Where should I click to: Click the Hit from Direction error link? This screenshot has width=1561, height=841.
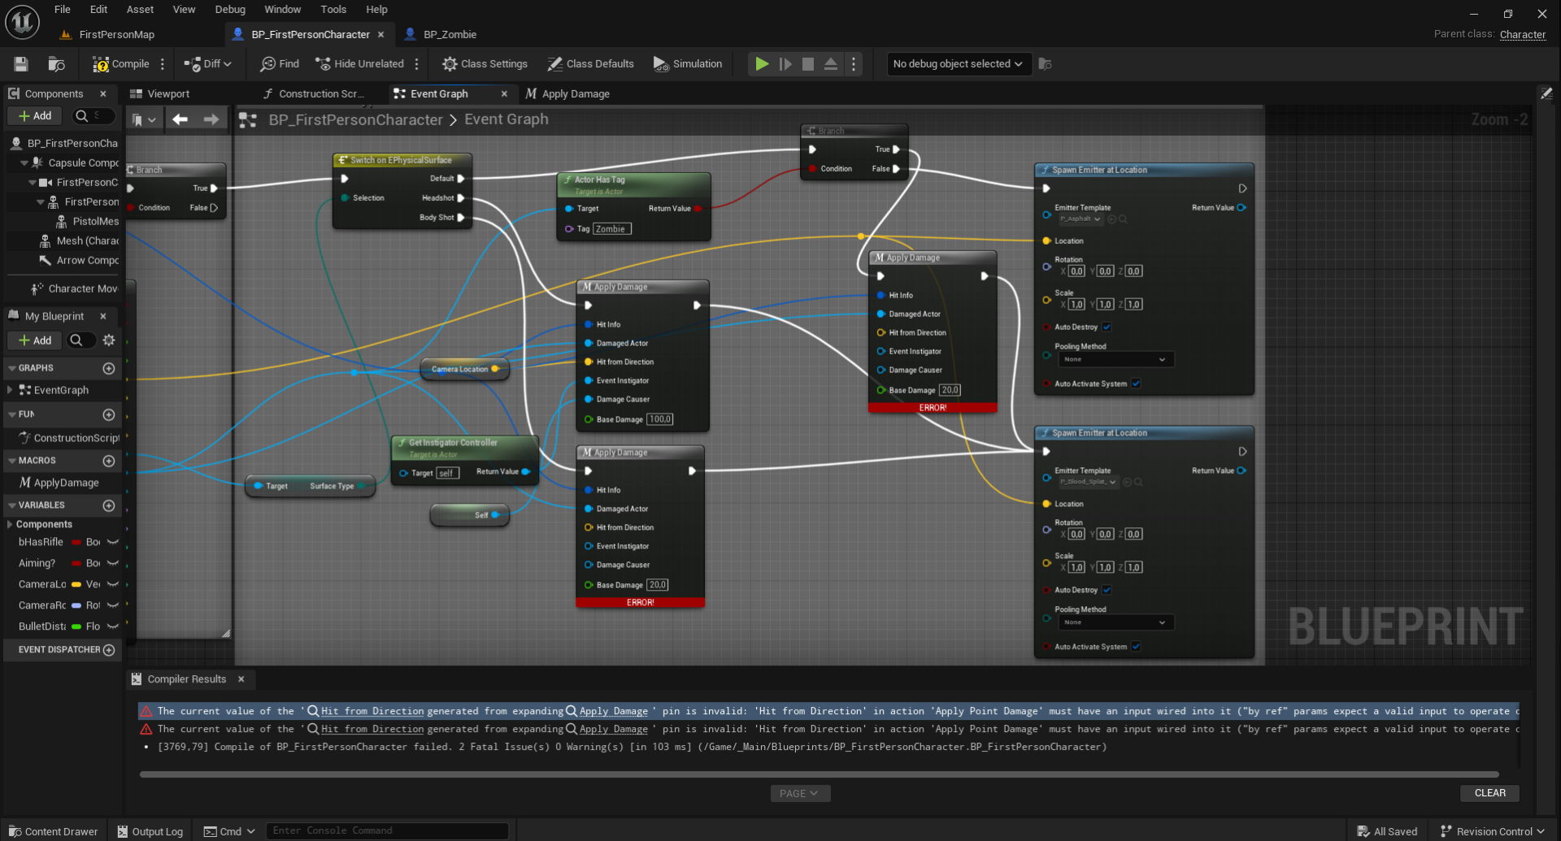coord(372,711)
